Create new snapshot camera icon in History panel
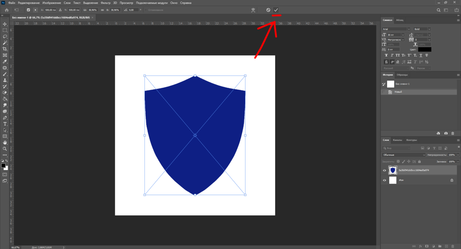This screenshot has width=461, height=249. (x=446, y=133)
